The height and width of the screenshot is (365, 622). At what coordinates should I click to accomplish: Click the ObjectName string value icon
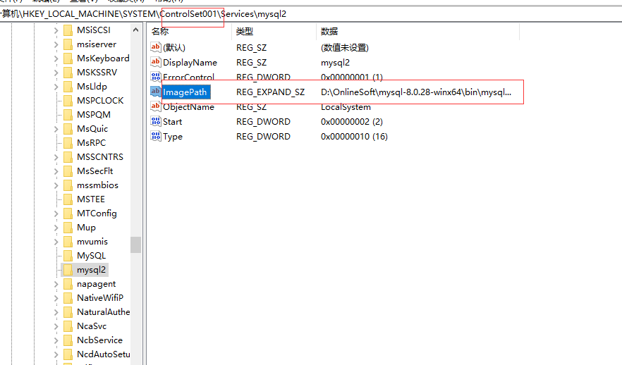[x=155, y=106]
